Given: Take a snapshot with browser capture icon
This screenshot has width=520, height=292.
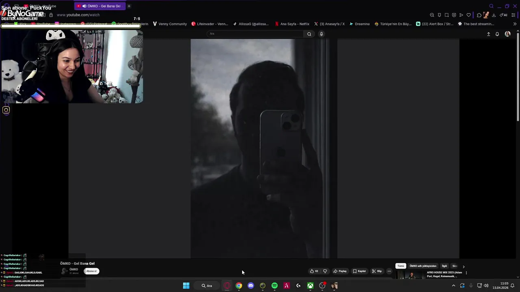Looking at the screenshot, I should (x=446, y=15).
